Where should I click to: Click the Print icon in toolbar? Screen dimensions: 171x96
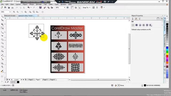point(13,7)
